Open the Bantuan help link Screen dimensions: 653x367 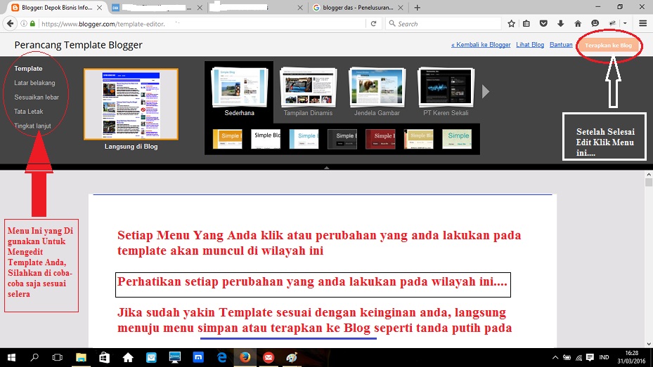(x=561, y=44)
